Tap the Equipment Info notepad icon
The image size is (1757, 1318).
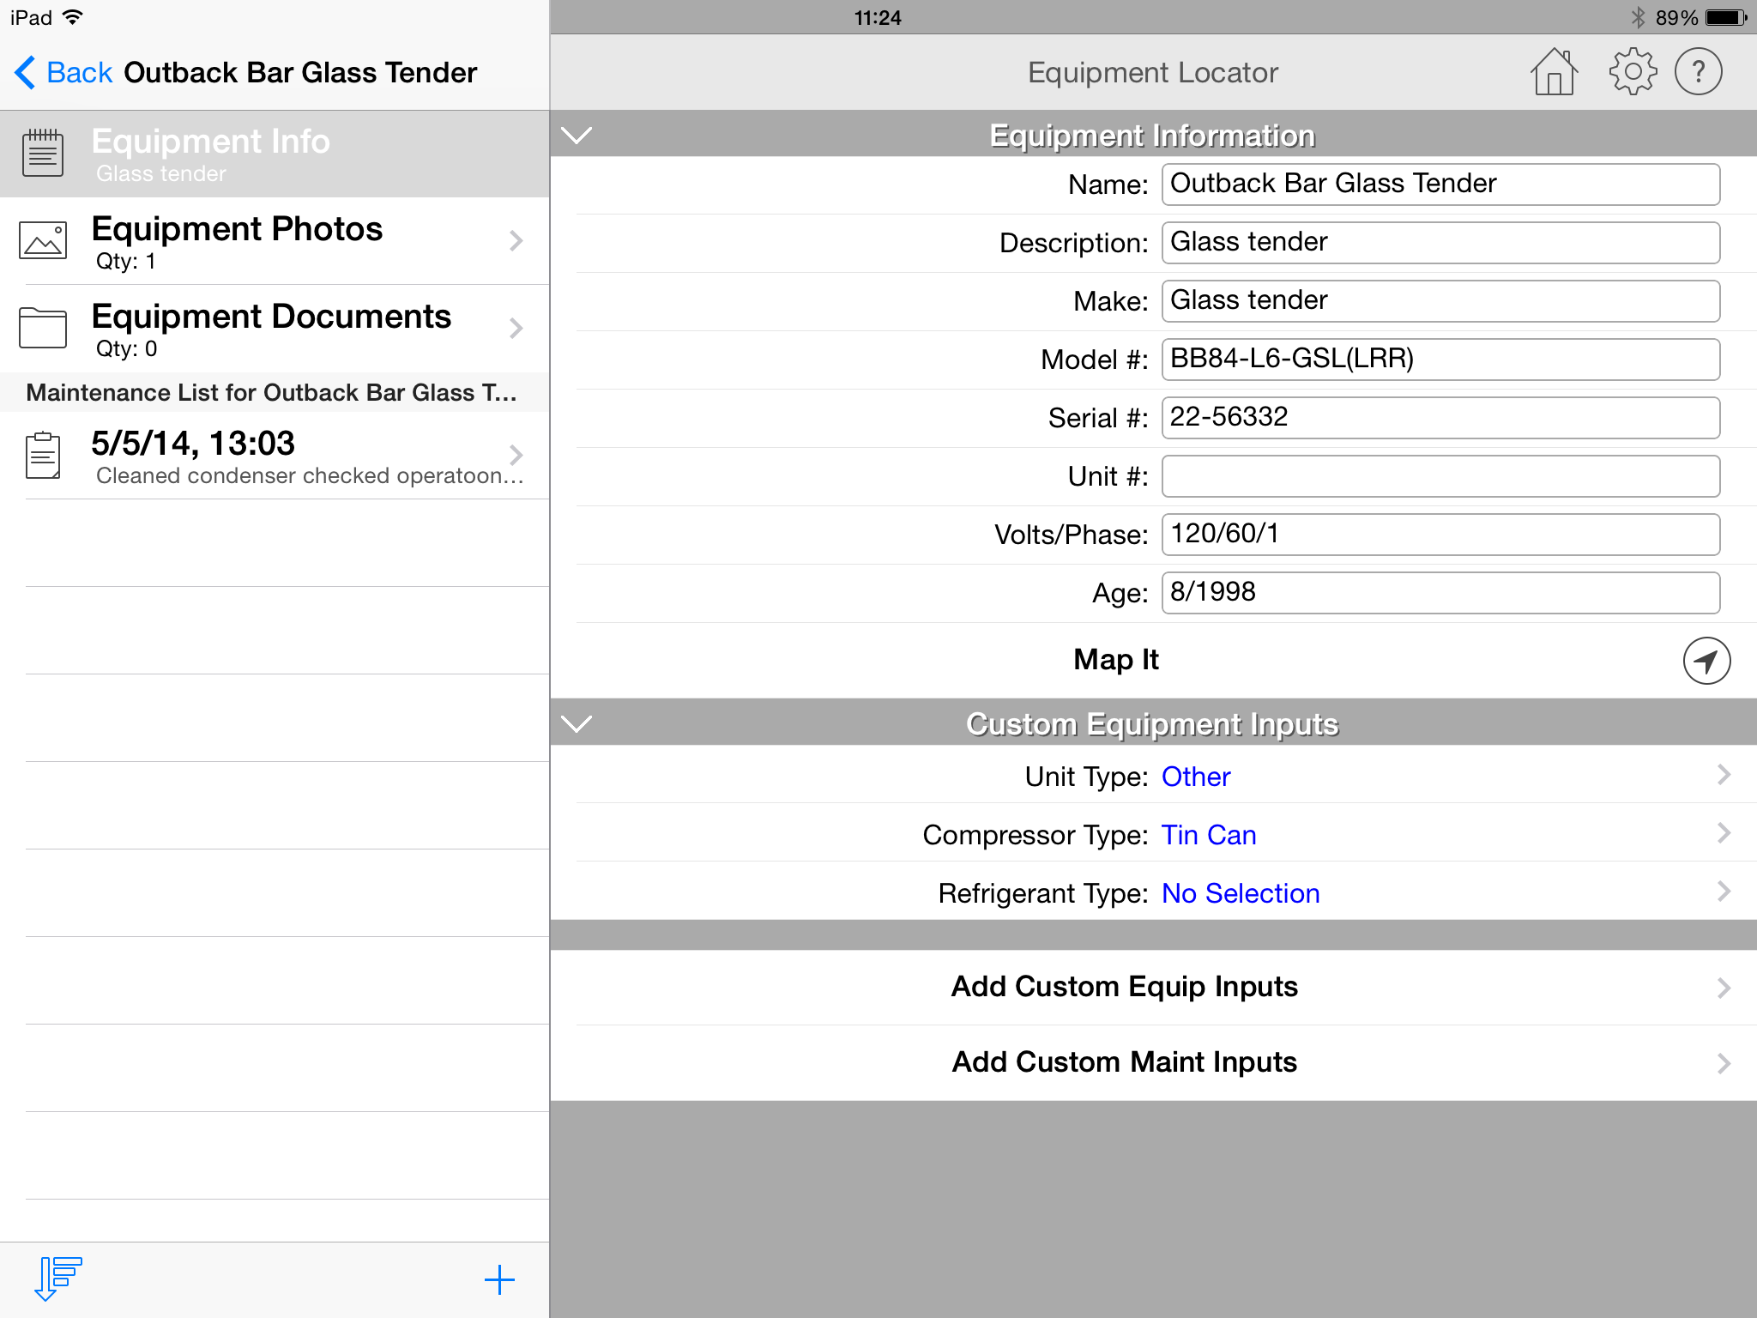point(43,153)
